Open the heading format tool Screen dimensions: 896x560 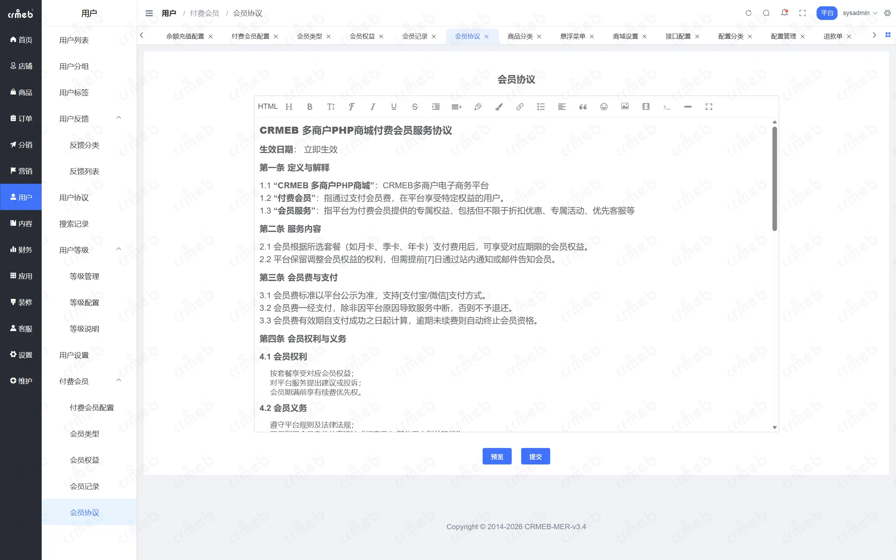pyautogui.click(x=289, y=107)
